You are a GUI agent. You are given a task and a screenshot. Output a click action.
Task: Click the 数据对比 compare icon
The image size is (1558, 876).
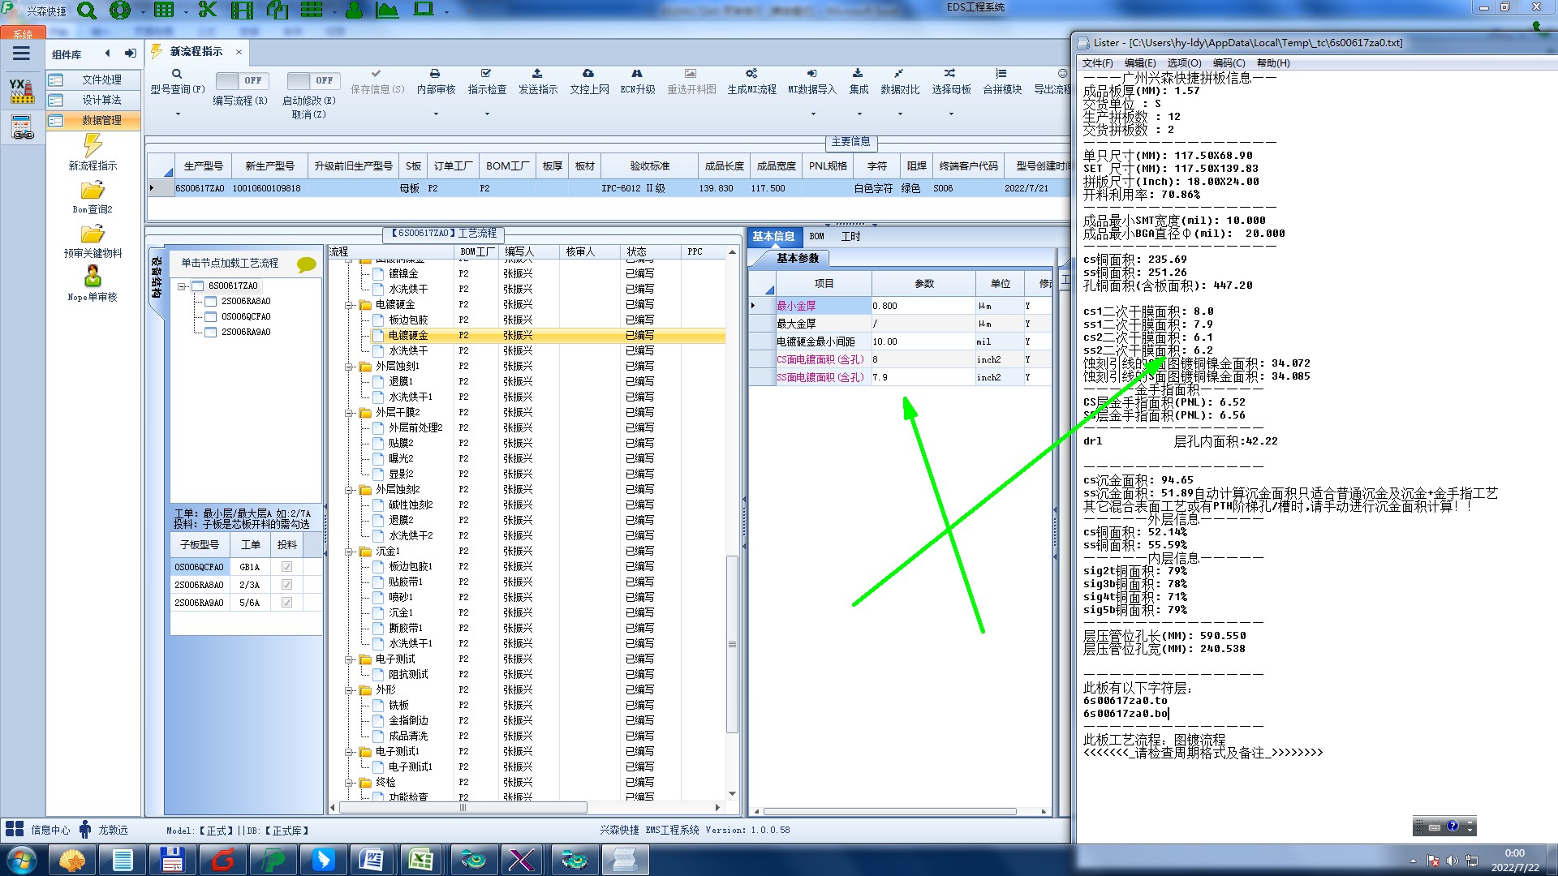click(x=899, y=74)
